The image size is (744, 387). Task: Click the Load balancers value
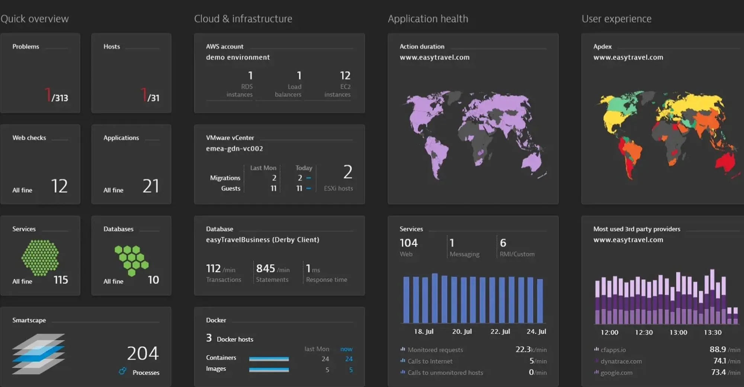pyautogui.click(x=299, y=76)
